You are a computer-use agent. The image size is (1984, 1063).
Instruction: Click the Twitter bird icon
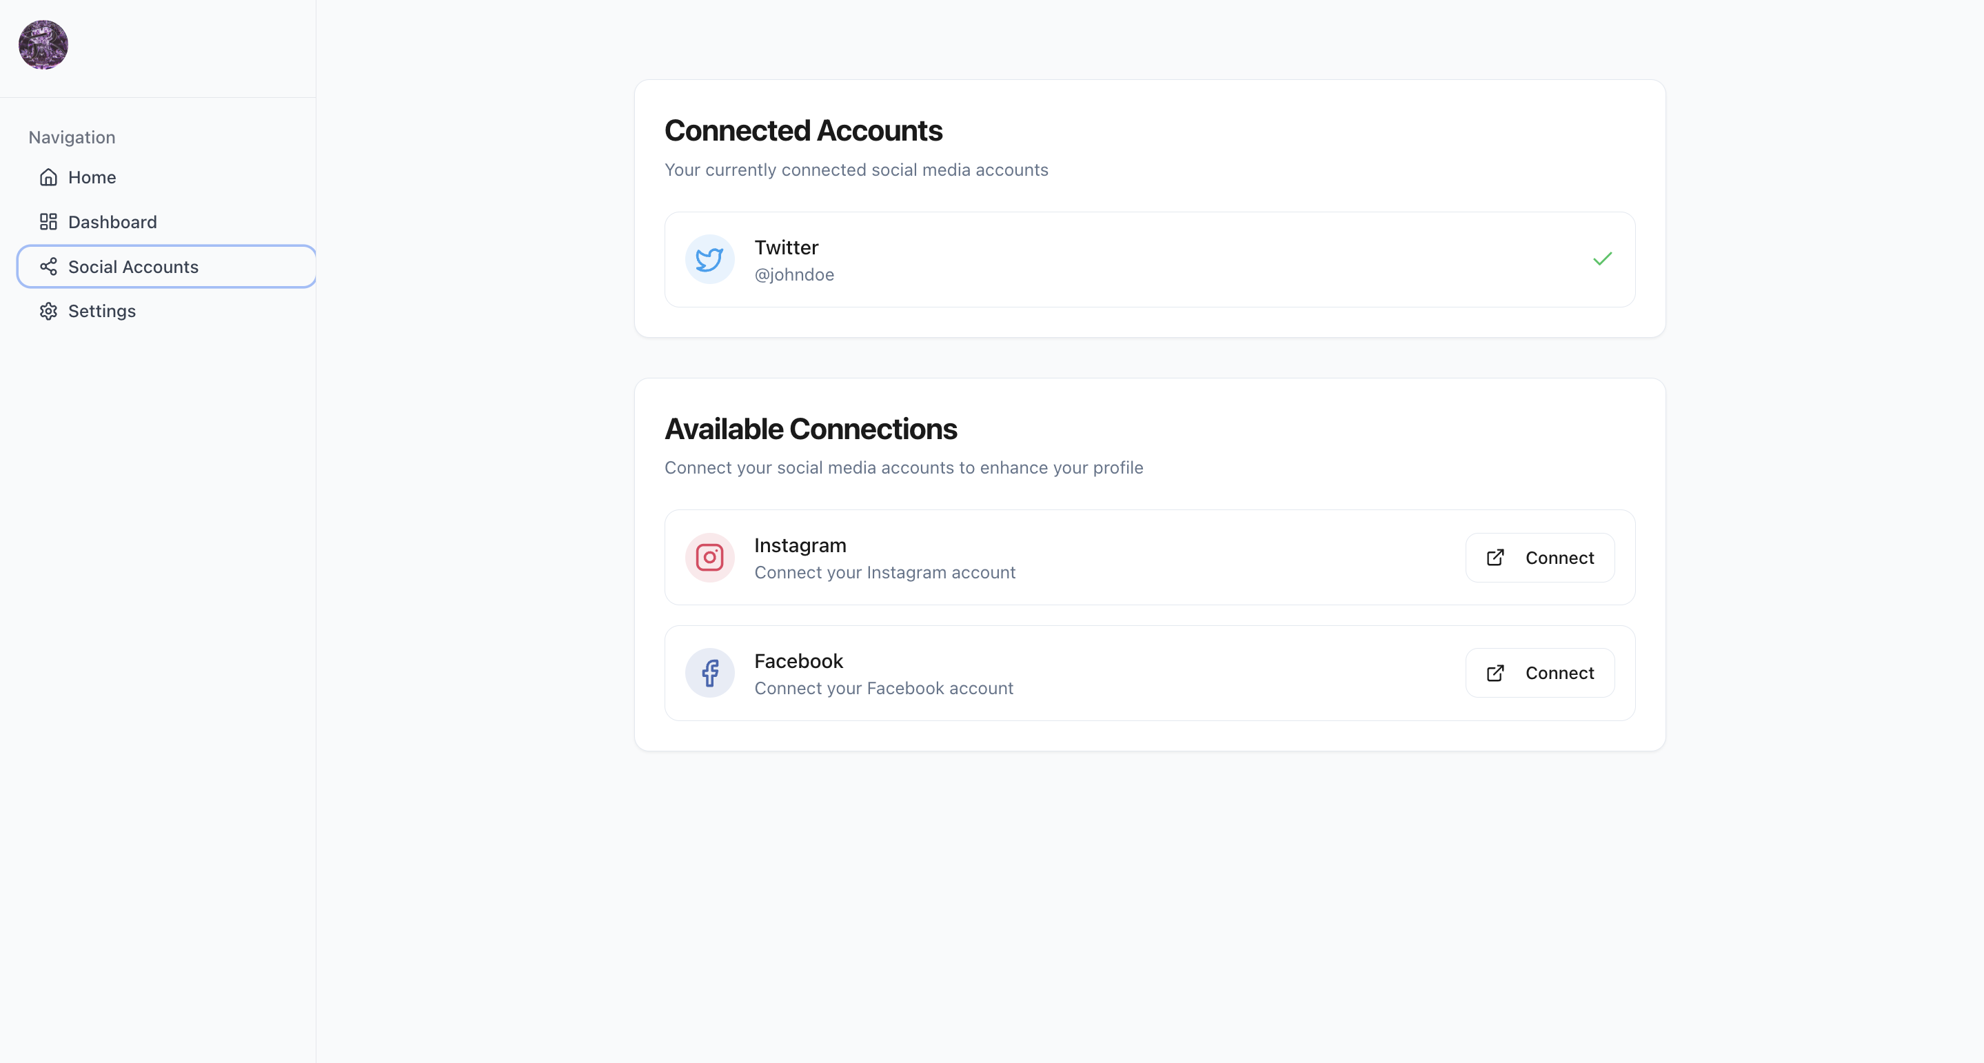click(x=709, y=260)
